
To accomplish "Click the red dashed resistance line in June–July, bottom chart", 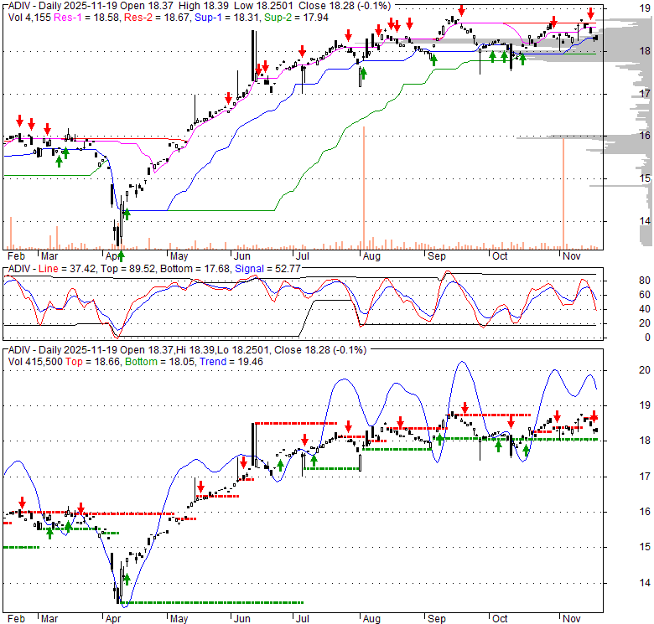I will point(295,423).
